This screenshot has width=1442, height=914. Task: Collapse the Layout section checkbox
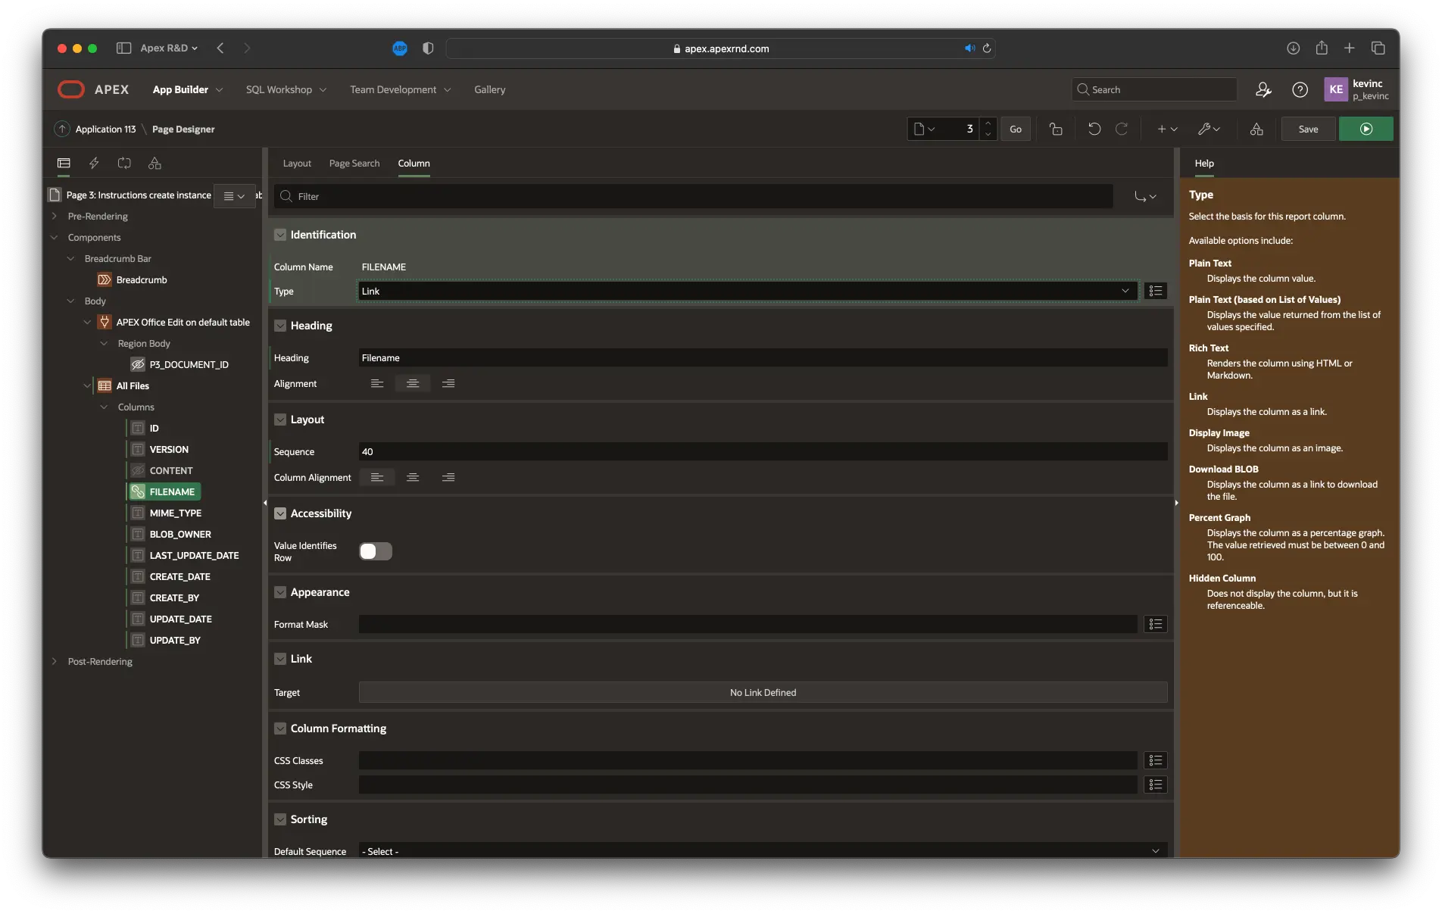tap(280, 420)
